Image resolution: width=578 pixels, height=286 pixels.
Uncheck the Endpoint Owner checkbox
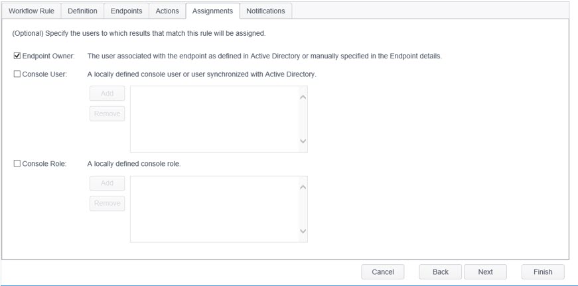17,56
